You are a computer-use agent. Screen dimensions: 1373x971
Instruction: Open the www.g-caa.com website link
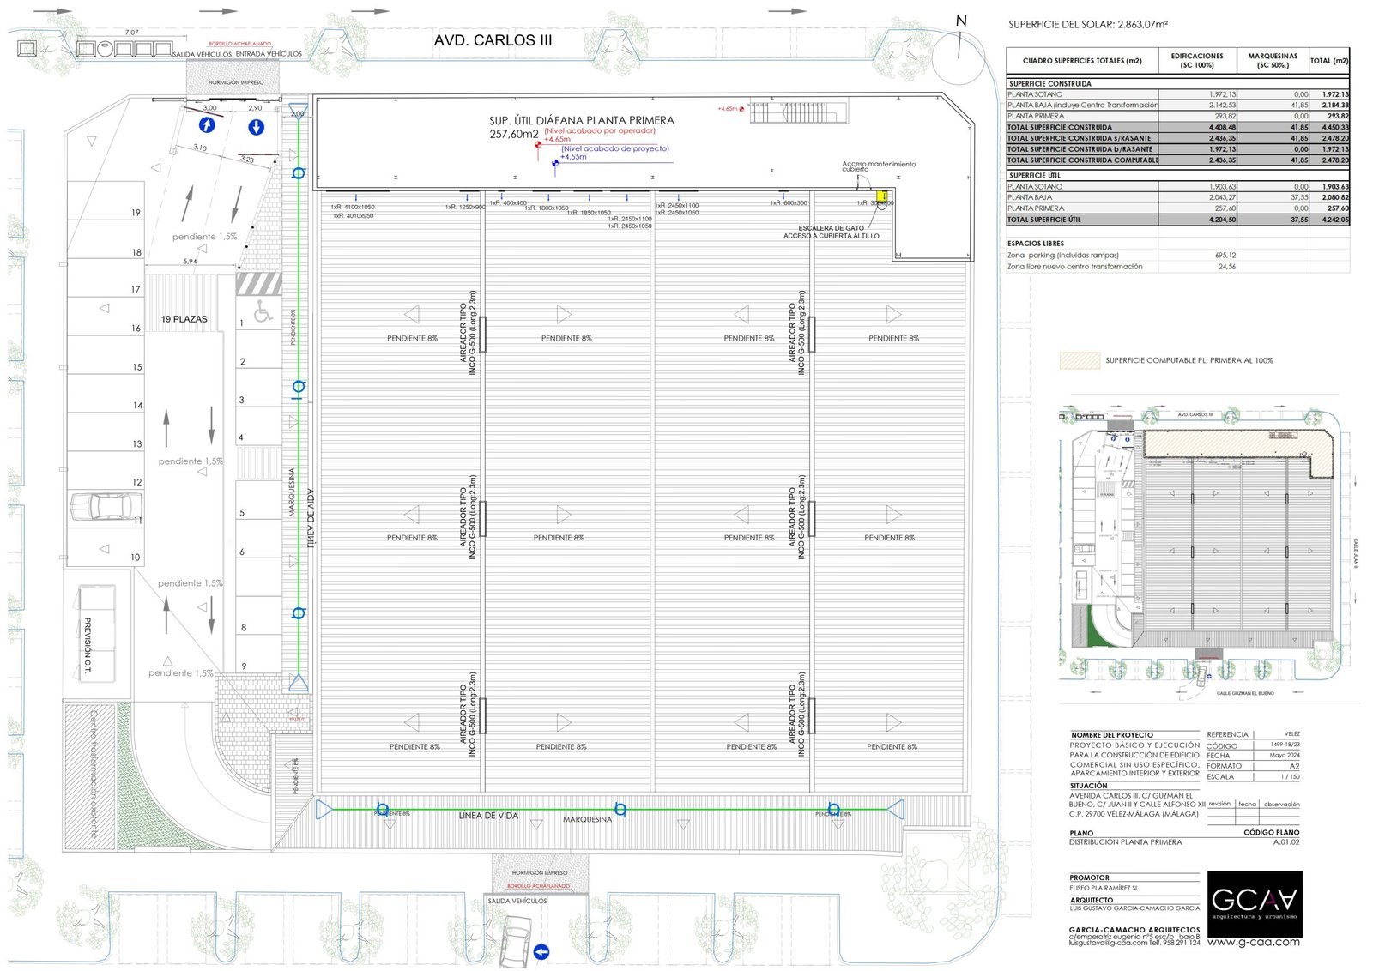1253,942
